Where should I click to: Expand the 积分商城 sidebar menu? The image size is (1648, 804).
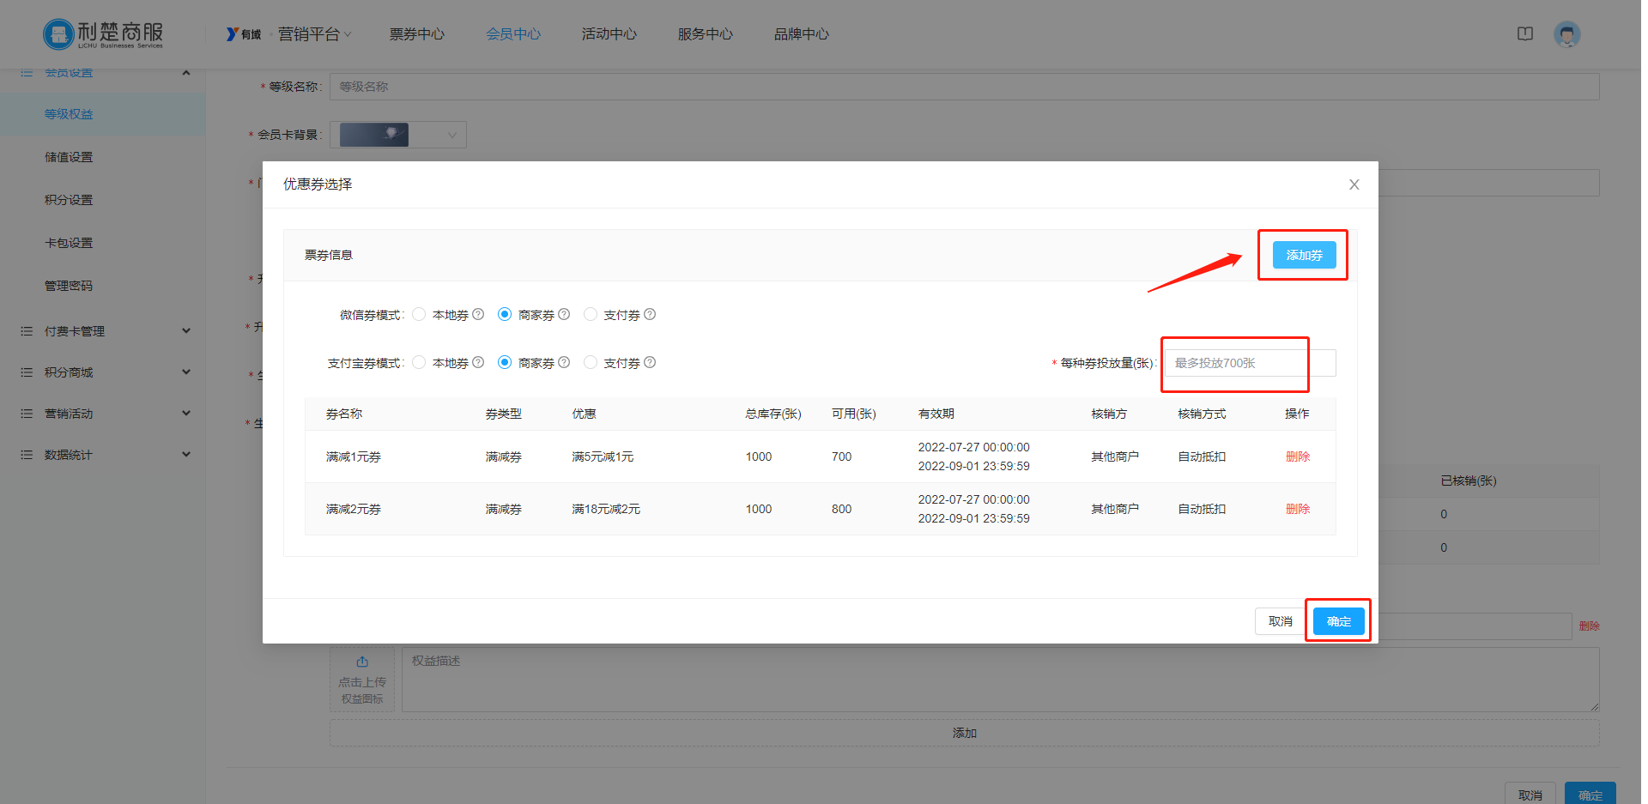[186, 372]
